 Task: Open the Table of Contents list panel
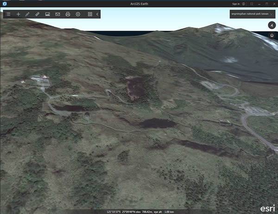[8, 14]
